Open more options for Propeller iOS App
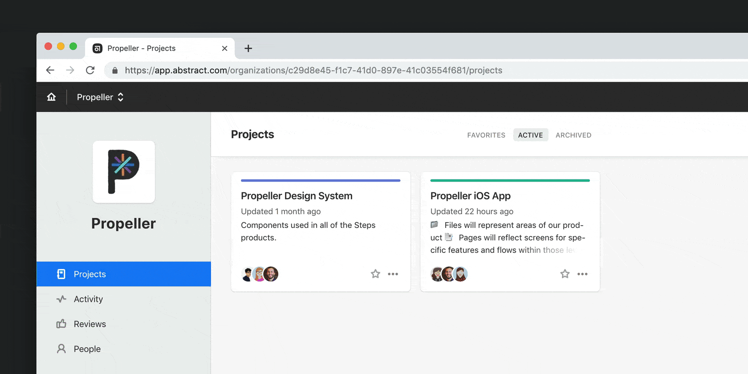This screenshot has height=374, width=748. (x=582, y=274)
